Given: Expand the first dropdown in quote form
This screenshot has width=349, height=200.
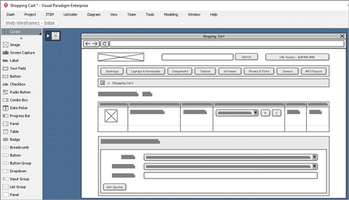Looking at the screenshot, I should tap(315, 157).
